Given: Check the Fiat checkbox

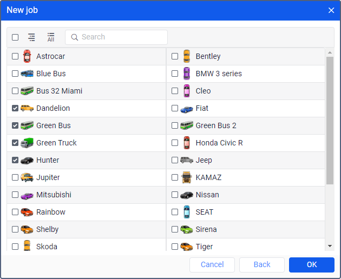Looking at the screenshot, I should coord(175,108).
